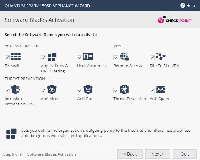This screenshot has width=200, height=160.
Task: Click the Applications & URL Filtering label
Action: coord(54,68)
